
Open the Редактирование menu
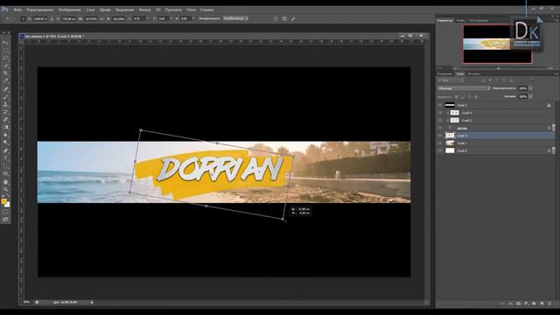pyautogui.click(x=39, y=10)
